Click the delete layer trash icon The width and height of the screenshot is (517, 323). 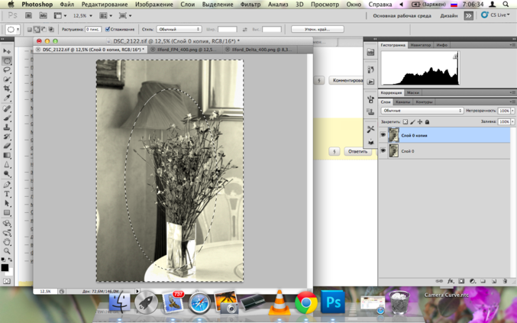506,281
